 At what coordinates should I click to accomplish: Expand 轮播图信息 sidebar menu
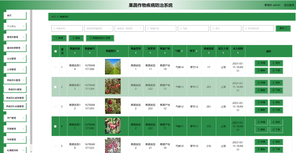[15, 150]
